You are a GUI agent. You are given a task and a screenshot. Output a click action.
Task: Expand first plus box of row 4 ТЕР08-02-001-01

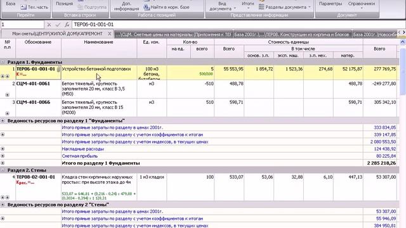(x=3, y=197)
